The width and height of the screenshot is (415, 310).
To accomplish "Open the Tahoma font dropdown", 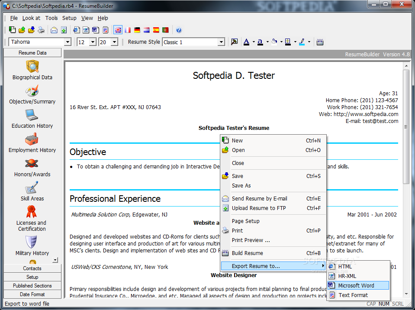I will pos(68,42).
